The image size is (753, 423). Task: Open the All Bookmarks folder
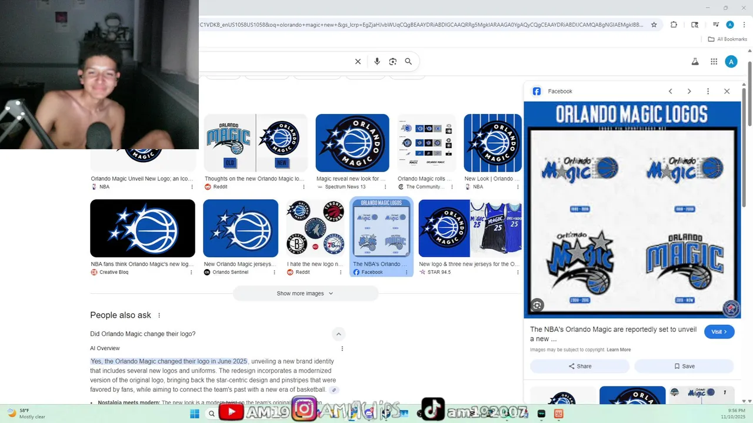tap(727, 39)
